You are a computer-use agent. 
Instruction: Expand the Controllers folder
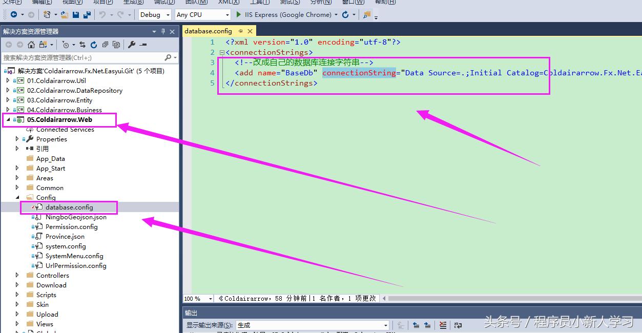(x=17, y=276)
